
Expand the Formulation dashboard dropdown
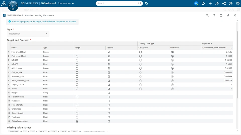coord(66,4)
